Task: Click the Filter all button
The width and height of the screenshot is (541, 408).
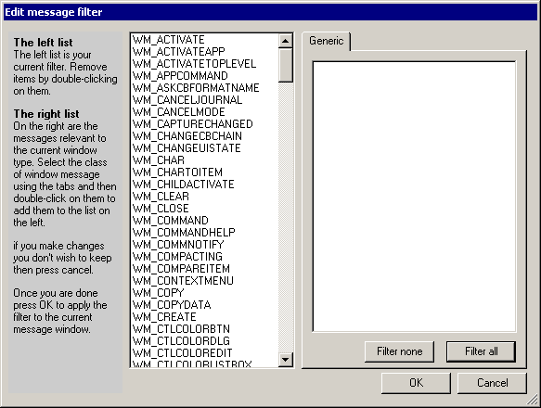Action: (481, 351)
